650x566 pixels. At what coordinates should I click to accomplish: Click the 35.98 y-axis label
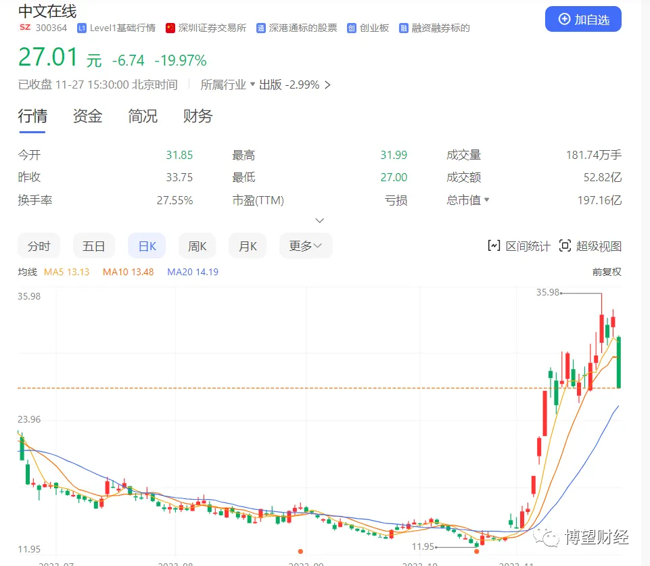point(29,296)
